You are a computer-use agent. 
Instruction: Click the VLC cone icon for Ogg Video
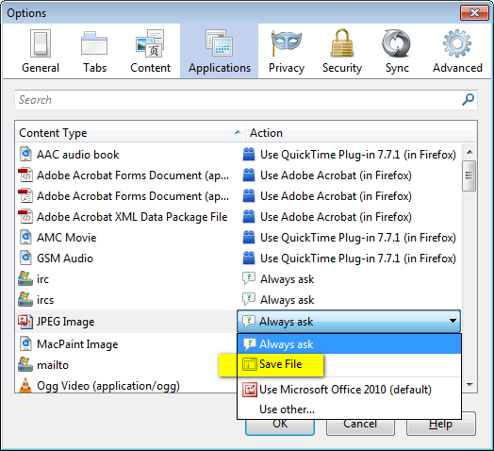[x=25, y=385]
